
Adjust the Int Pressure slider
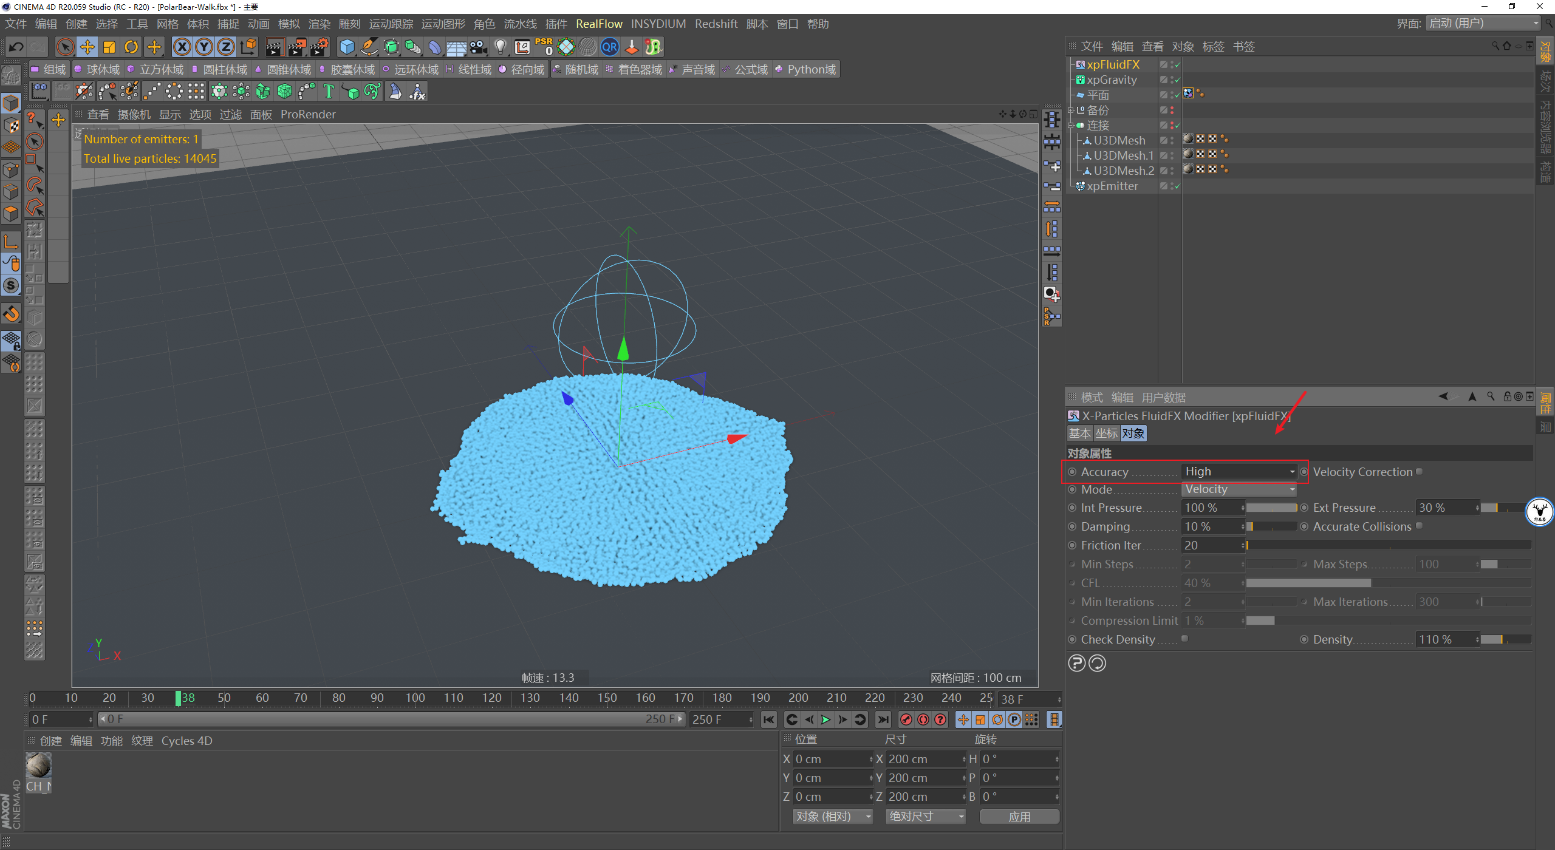1271,508
